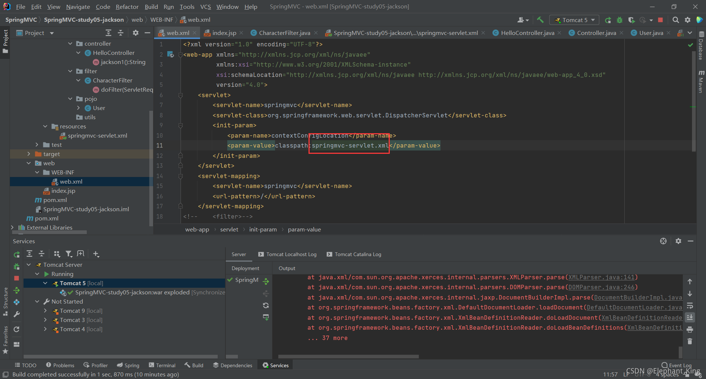Click the green Rerun Tomcat 5 icon in top toolbar
This screenshot has width=706, height=379.
coord(608,20)
